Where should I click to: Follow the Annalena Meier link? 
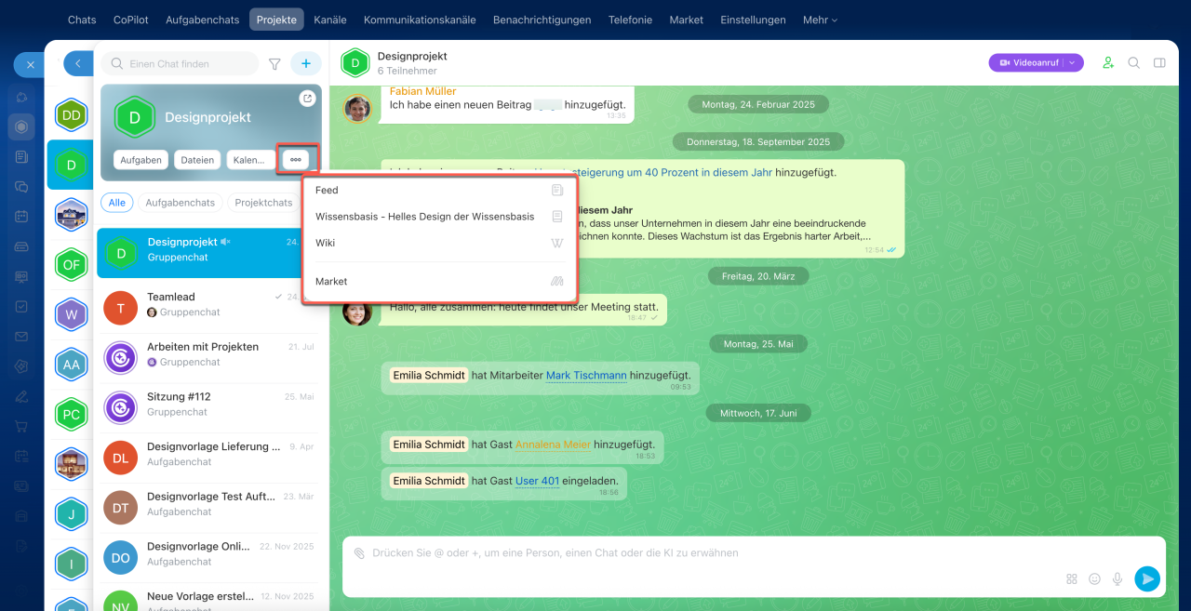pos(553,445)
